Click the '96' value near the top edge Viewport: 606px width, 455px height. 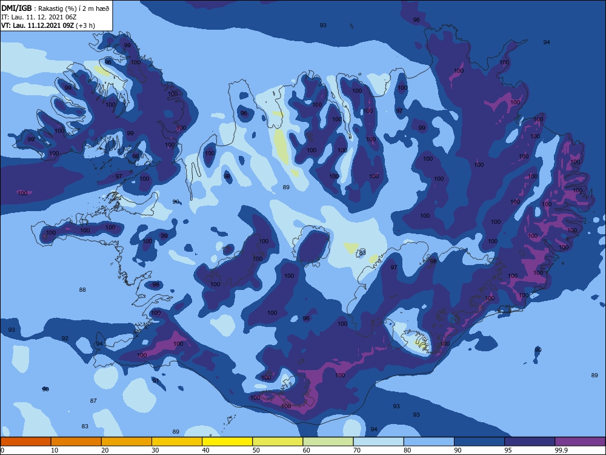click(x=416, y=20)
